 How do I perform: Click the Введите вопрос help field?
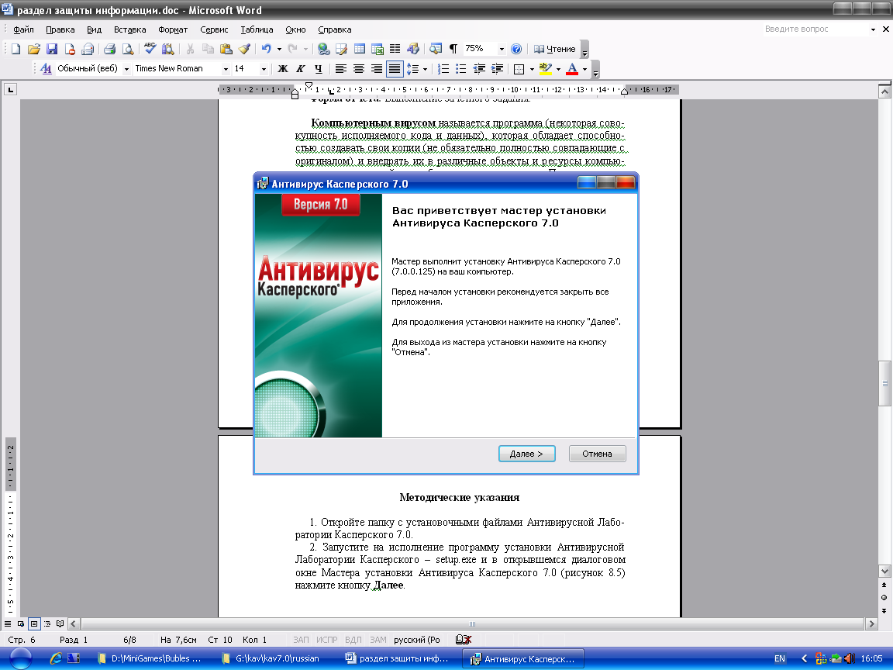pos(815,29)
